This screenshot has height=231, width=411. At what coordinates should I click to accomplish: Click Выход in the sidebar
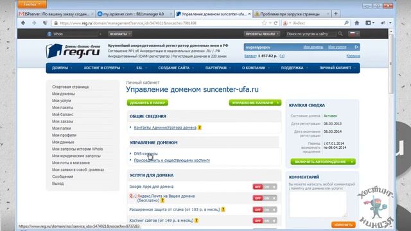pyautogui.click(x=58, y=184)
